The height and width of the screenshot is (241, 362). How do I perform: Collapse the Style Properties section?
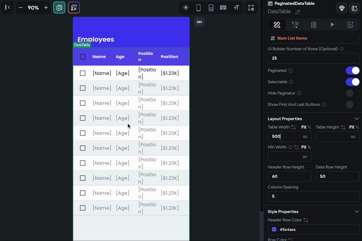point(356,212)
